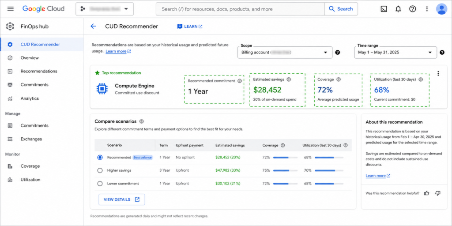This screenshot has width=452, height=226.
Task: Click the Estimated savings info icon in card
Action: (x=289, y=79)
